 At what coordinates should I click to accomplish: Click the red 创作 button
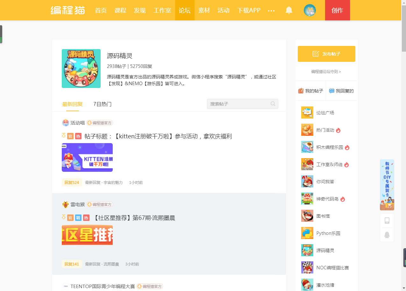(338, 10)
